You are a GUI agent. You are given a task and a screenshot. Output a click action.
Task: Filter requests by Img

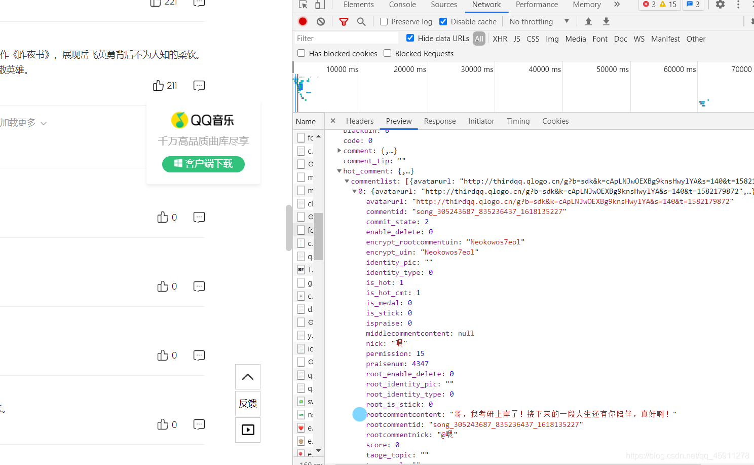(x=552, y=39)
